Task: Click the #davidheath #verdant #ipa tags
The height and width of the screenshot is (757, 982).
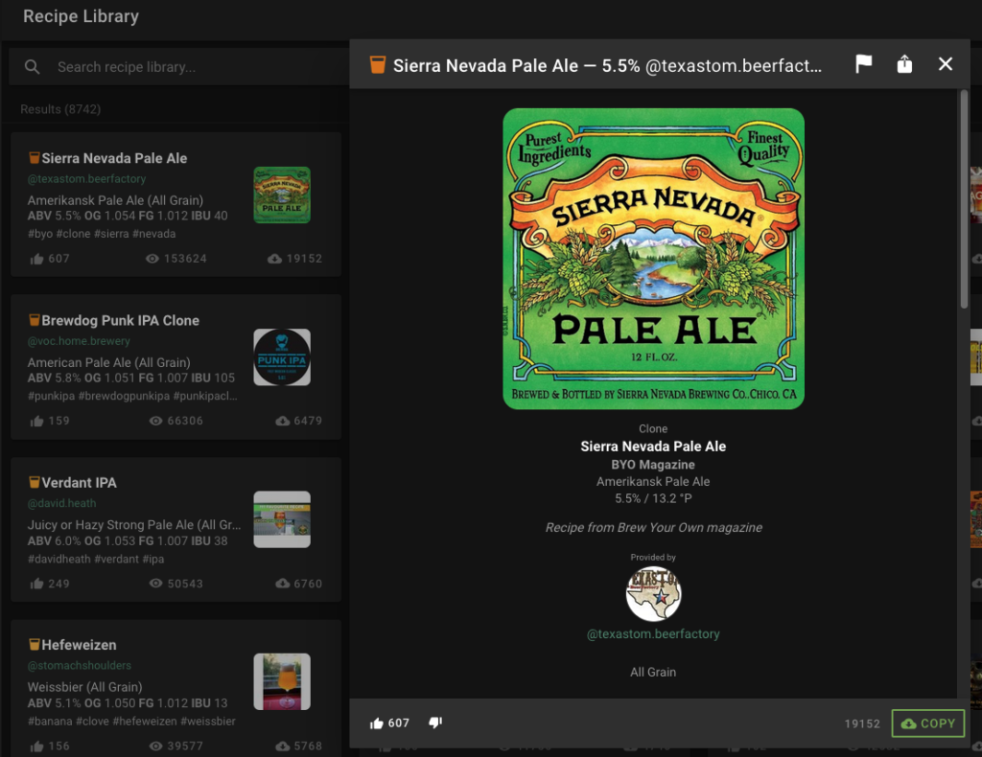Action: coord(96,559)
